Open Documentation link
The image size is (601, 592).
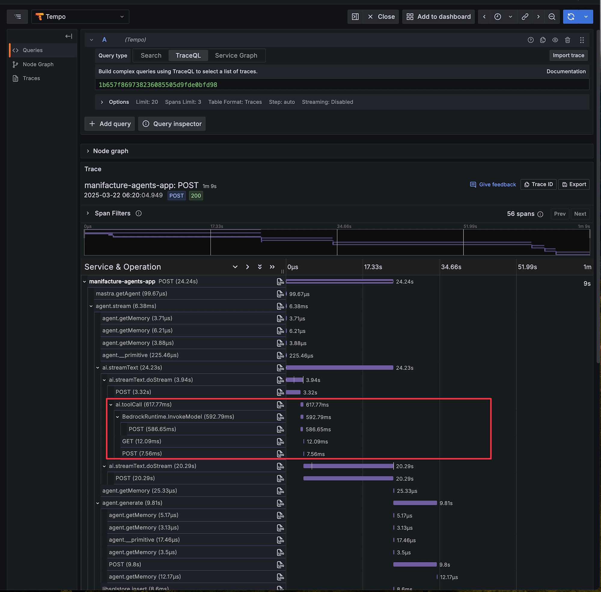coord(566,71)
